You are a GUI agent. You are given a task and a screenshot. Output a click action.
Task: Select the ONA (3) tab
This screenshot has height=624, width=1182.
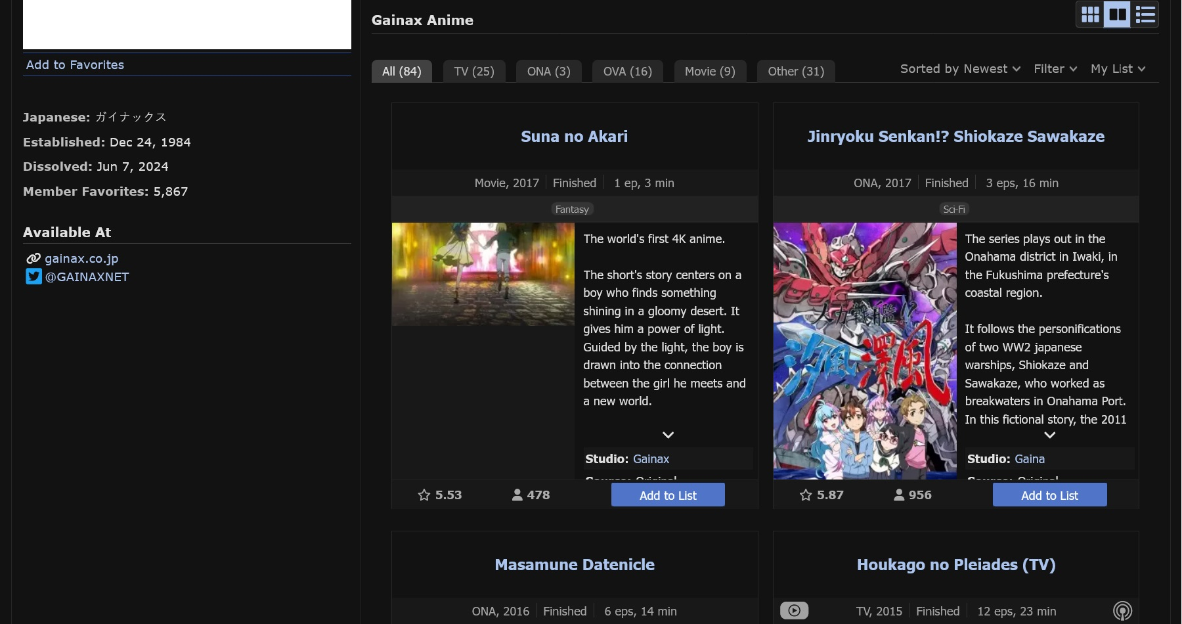[549, 71]
